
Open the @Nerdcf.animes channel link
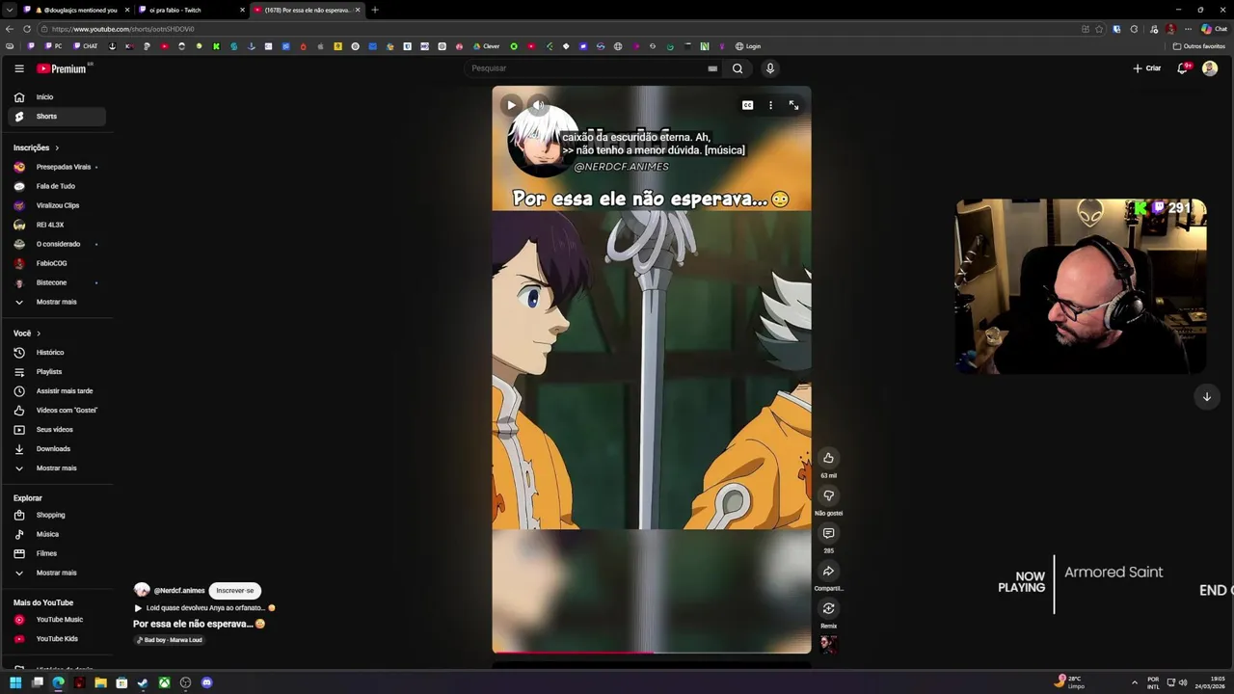(179, 591)
